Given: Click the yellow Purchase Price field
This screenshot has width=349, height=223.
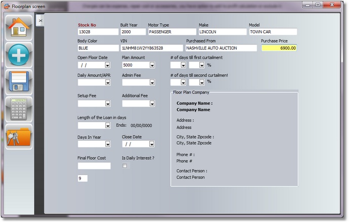Looking at the screenshot, I should [x=279, y=48].
